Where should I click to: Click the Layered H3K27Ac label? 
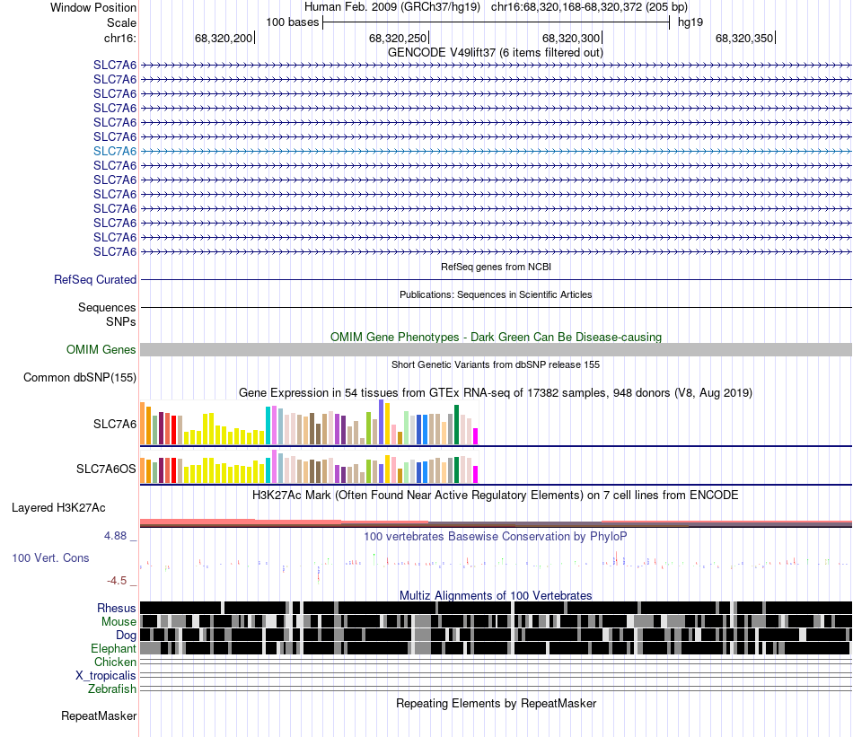click(58, 507)
